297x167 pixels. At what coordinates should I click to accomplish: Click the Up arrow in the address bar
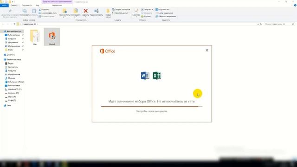pyautogui.click(x=14, y=24)
